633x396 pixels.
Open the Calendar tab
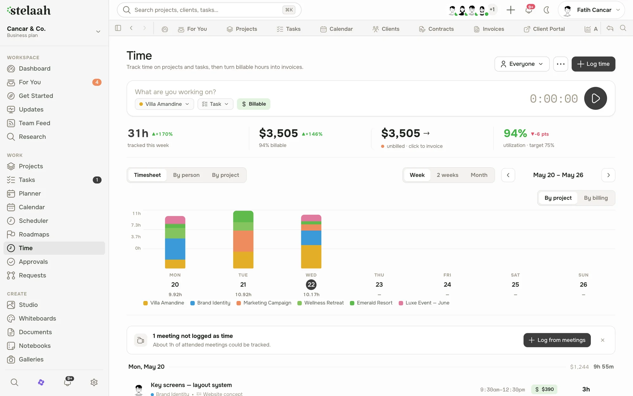click(x=336, y=29)
